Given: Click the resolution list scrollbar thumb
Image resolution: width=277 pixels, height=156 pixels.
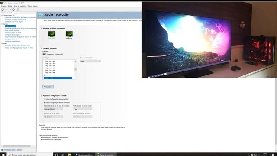Looking at the screenshot, I should 76,69.
